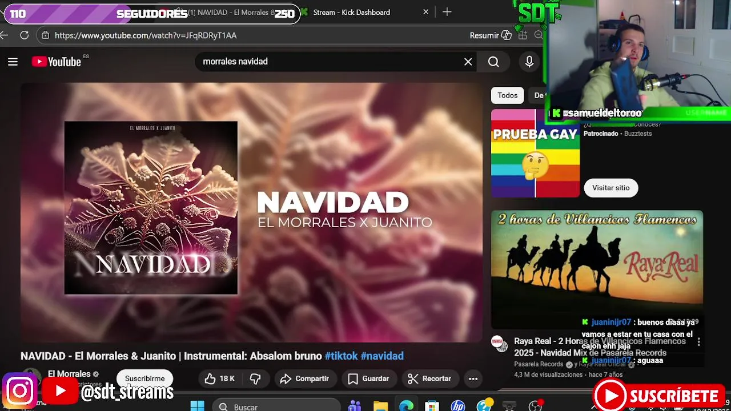
Task: Clear the search text with the X
Action: (x=468, y=62)
